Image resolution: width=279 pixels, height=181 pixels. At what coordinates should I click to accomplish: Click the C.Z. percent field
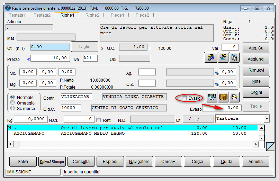click(227, 83)
